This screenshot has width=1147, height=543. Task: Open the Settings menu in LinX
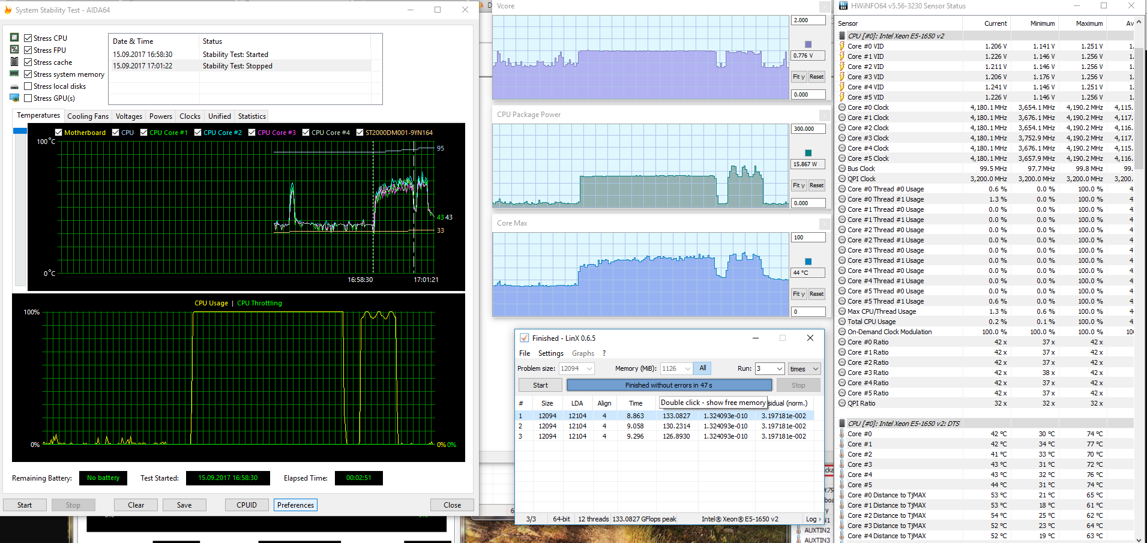coord(550,353)
